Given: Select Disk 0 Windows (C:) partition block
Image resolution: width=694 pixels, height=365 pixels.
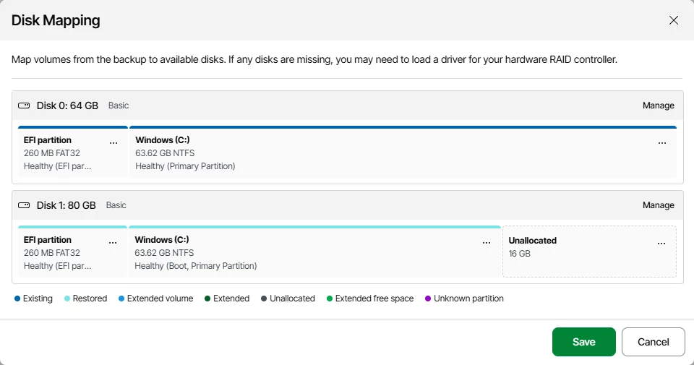Looking at the screenshot, I should pos(403,152).
